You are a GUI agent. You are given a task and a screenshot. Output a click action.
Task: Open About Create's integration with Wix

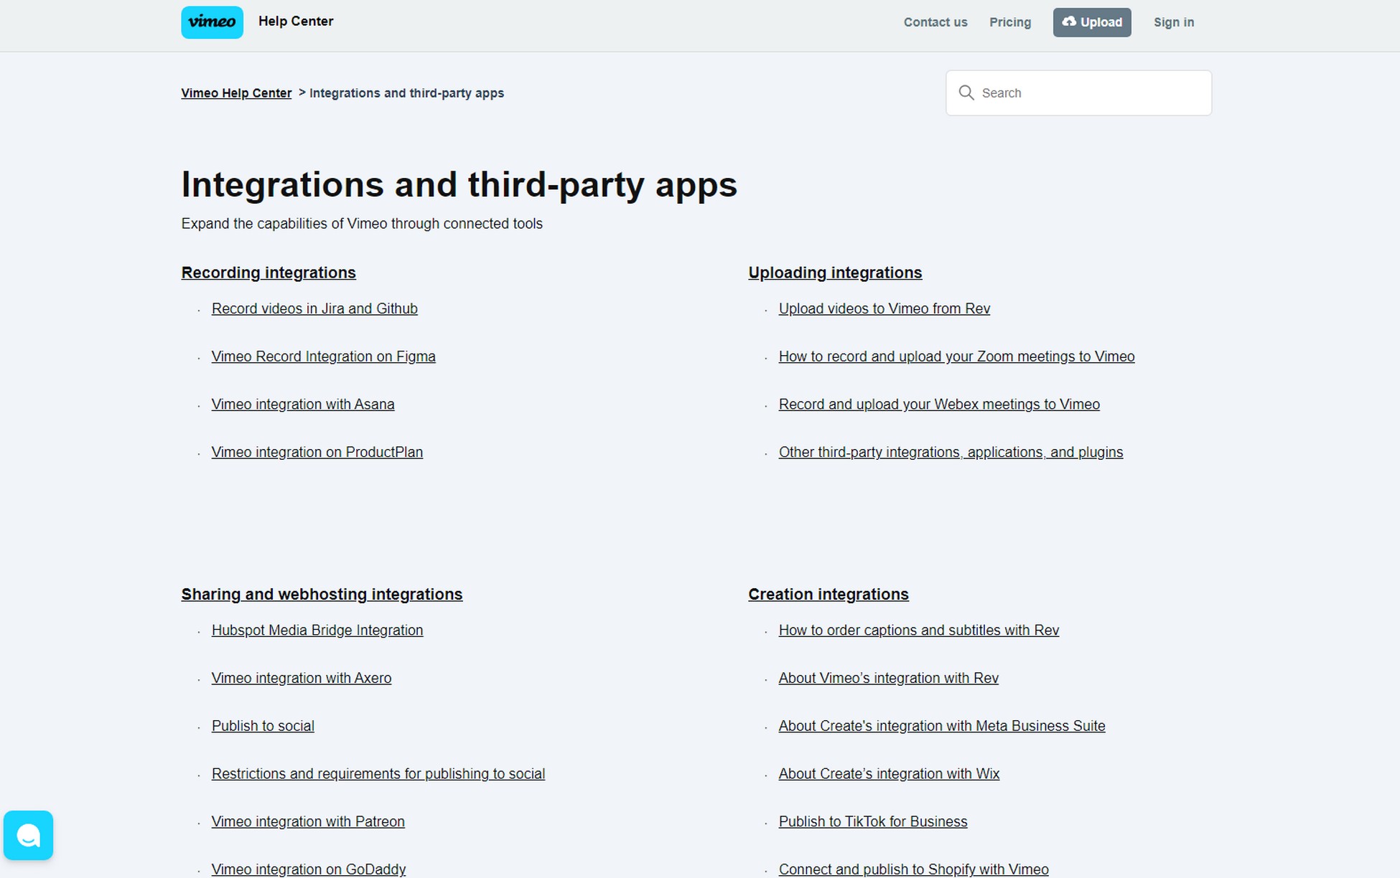[889, 774]
